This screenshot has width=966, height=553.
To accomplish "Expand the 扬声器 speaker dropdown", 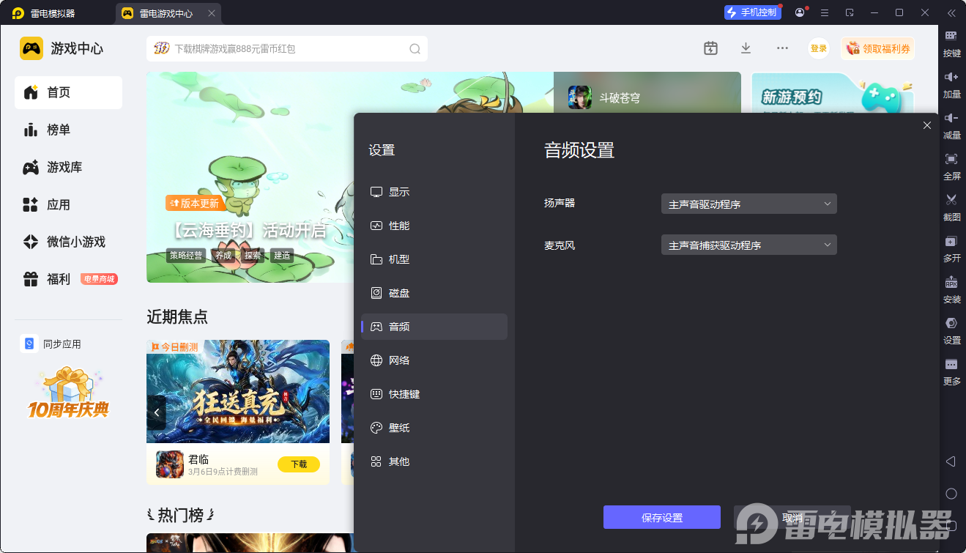I will [x=748, y=204].
